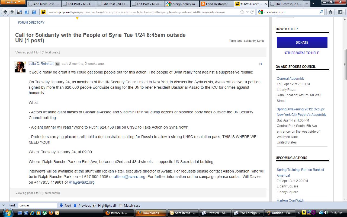Switch to the foreign policy tab
347x217 pixels.
click(x=182, y=4)
